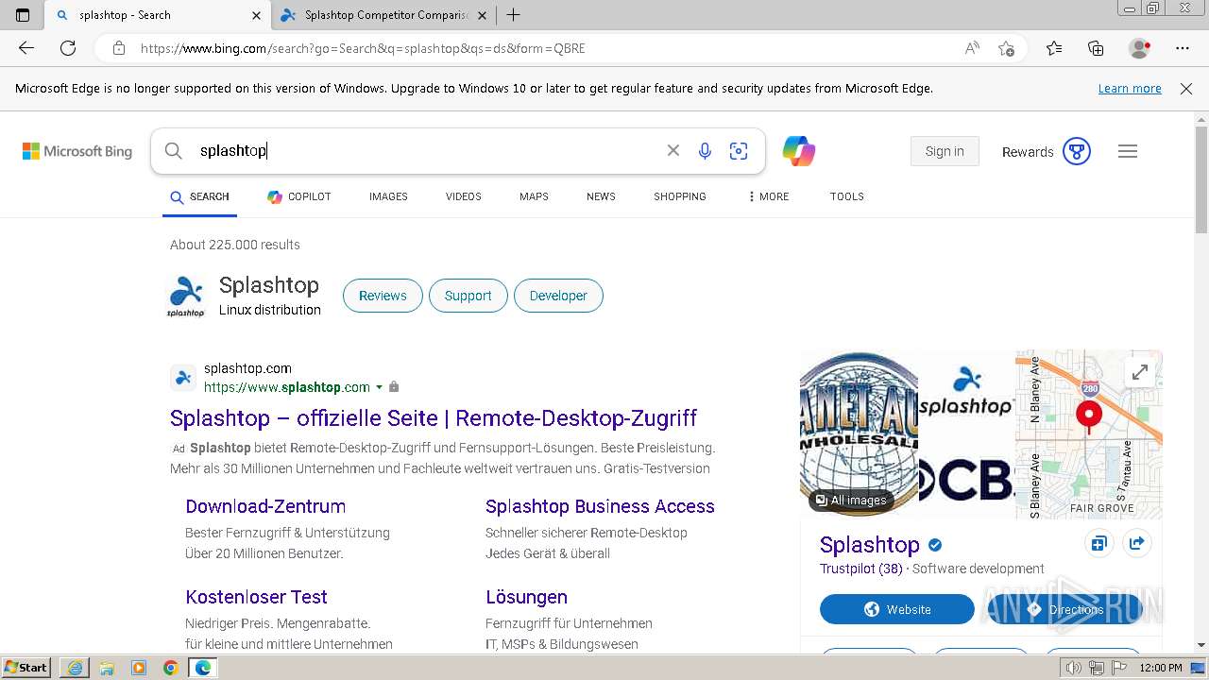Image resolution: width=1209 pixels, height=680 pixels.
Task: Toggle Read aloud in address bar
Action: pos(972,48)
